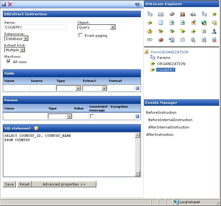Click the memory chip icon in XMLGram Explorer
221x206 pixels.
[172, 14]
